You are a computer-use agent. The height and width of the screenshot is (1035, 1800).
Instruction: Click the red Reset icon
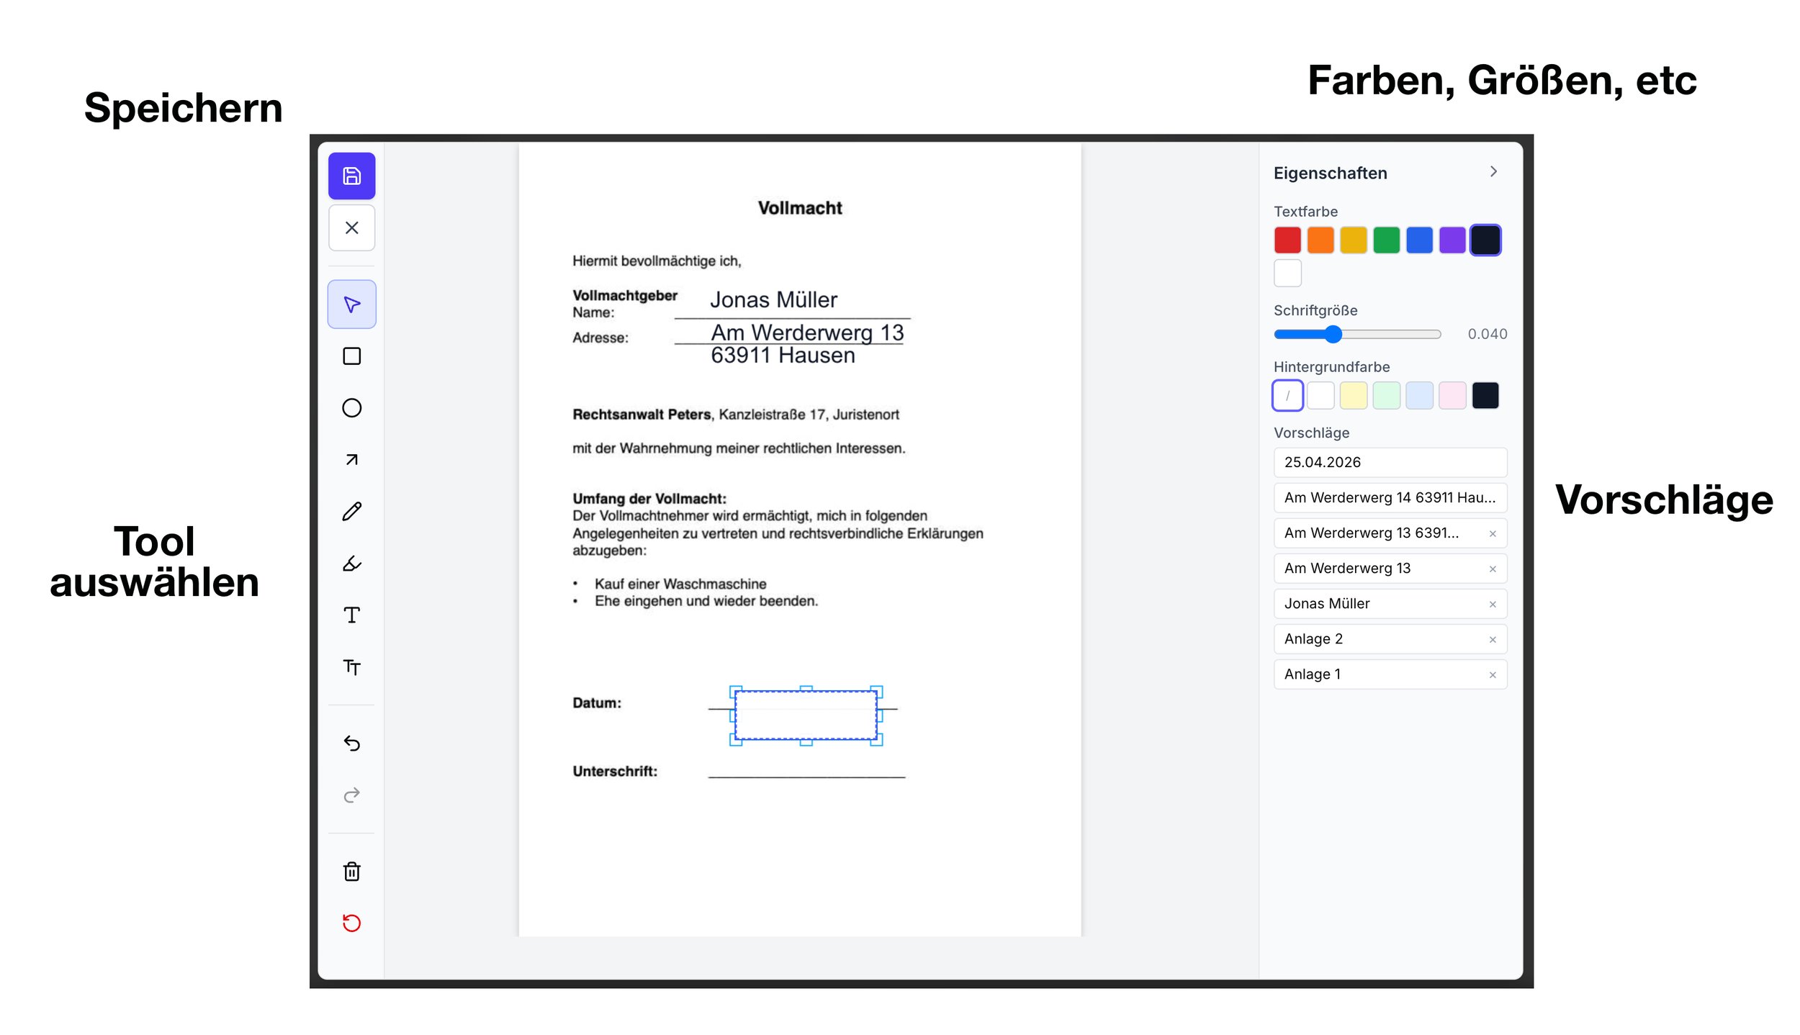pyautogui.click(x=351, y=923)
